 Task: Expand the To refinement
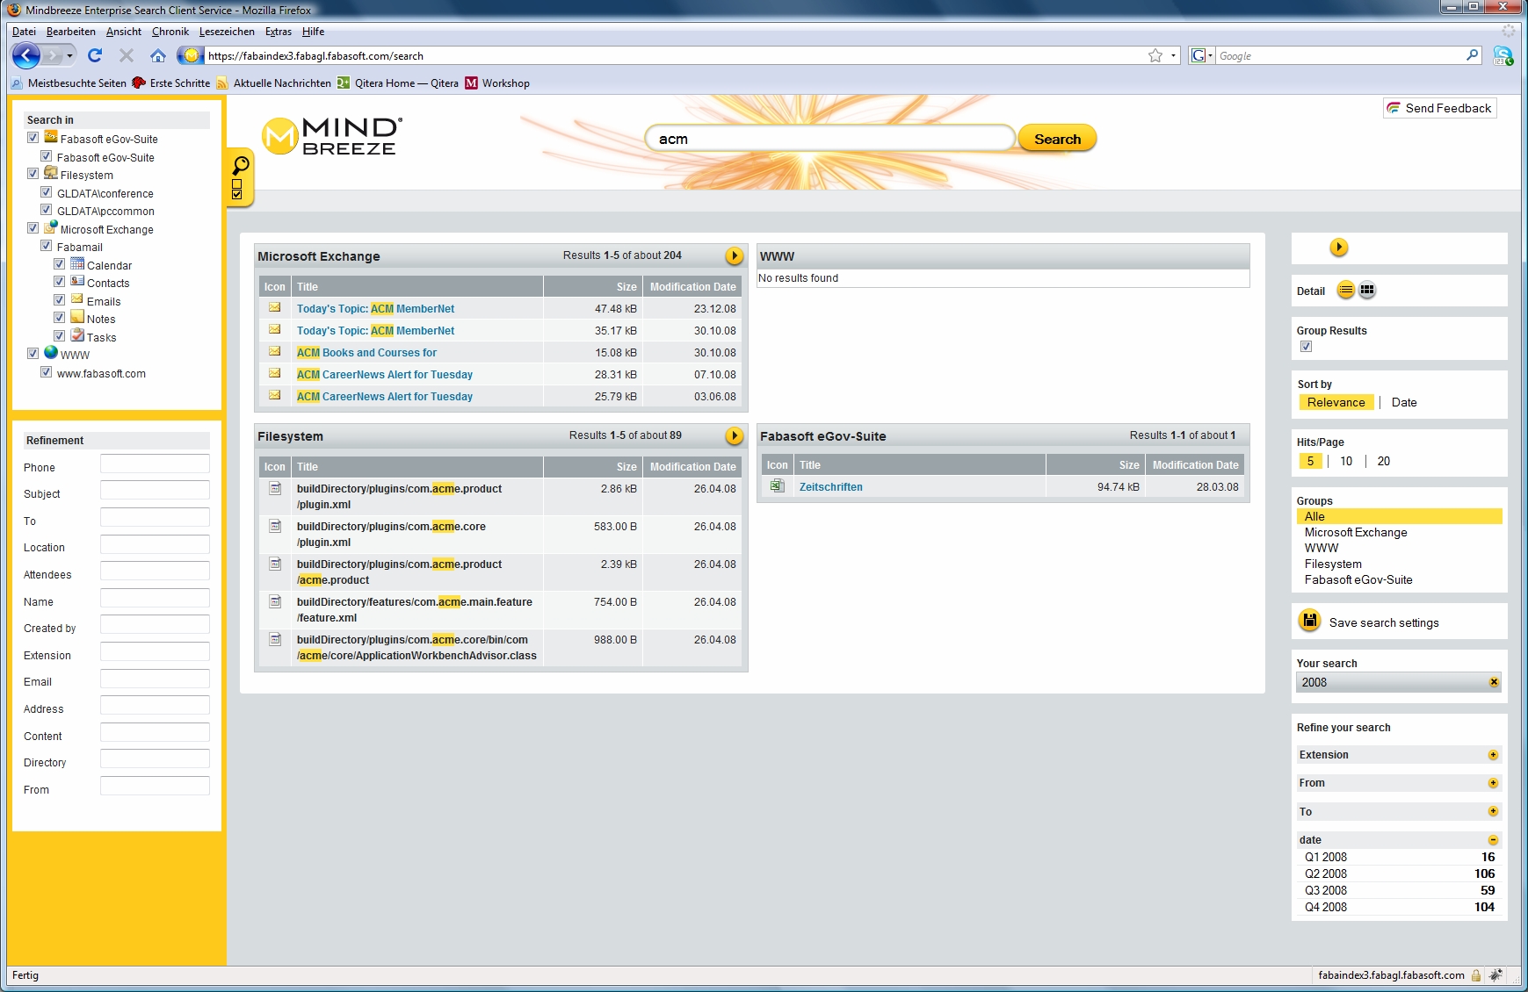point(1493,811)
